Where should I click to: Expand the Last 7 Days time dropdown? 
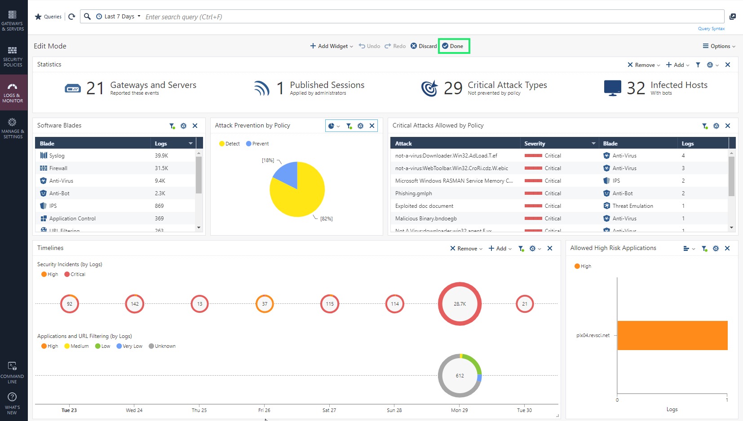pyautogui.click(x=119, y=17)
